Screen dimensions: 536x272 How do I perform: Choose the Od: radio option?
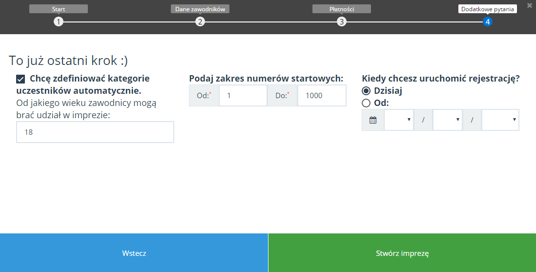[366, 103]
